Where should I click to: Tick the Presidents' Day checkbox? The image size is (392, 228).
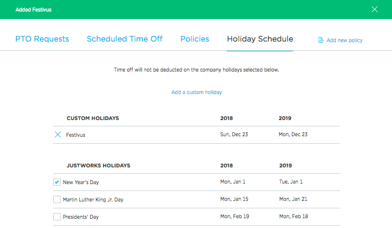pyautogui.click(x=57, y=217)
